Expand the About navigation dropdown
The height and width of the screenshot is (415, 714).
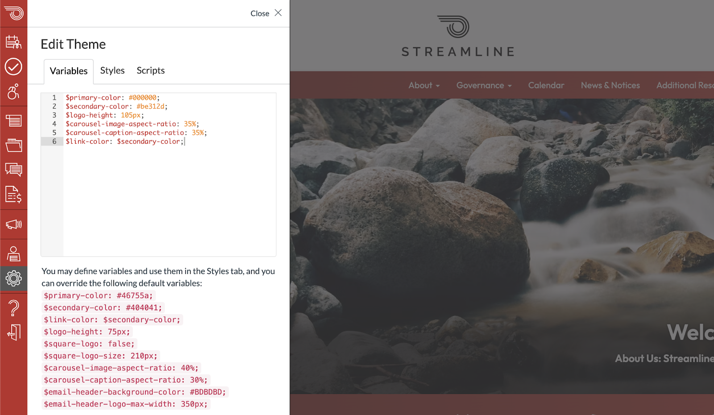tap(423, 85)
